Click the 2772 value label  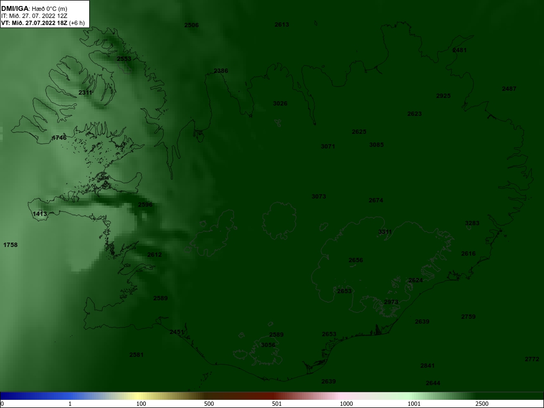tap(532, 360)
